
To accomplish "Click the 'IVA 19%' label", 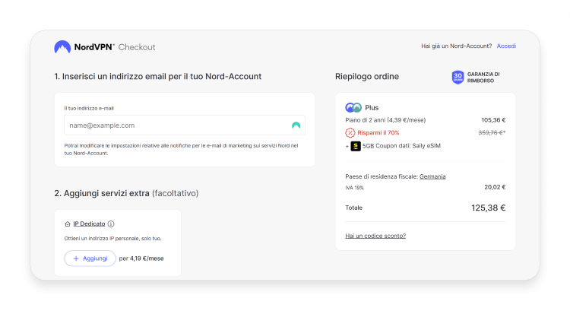I will tap(354, 188).
